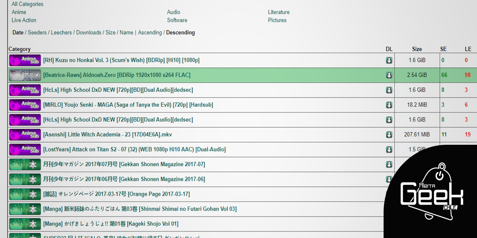Image resolution: width=477 pixels, height=238 pixels.
Task: Click the DL column header
Action: click(389, 49)
